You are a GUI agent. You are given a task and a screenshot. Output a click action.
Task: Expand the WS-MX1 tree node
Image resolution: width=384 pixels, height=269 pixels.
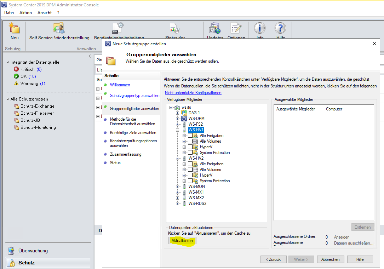pyautogui.click(x=177, y=192)
